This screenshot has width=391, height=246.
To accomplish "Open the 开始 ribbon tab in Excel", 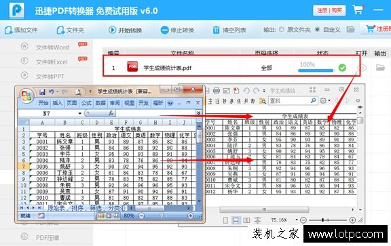I will (x=43, y=103).
